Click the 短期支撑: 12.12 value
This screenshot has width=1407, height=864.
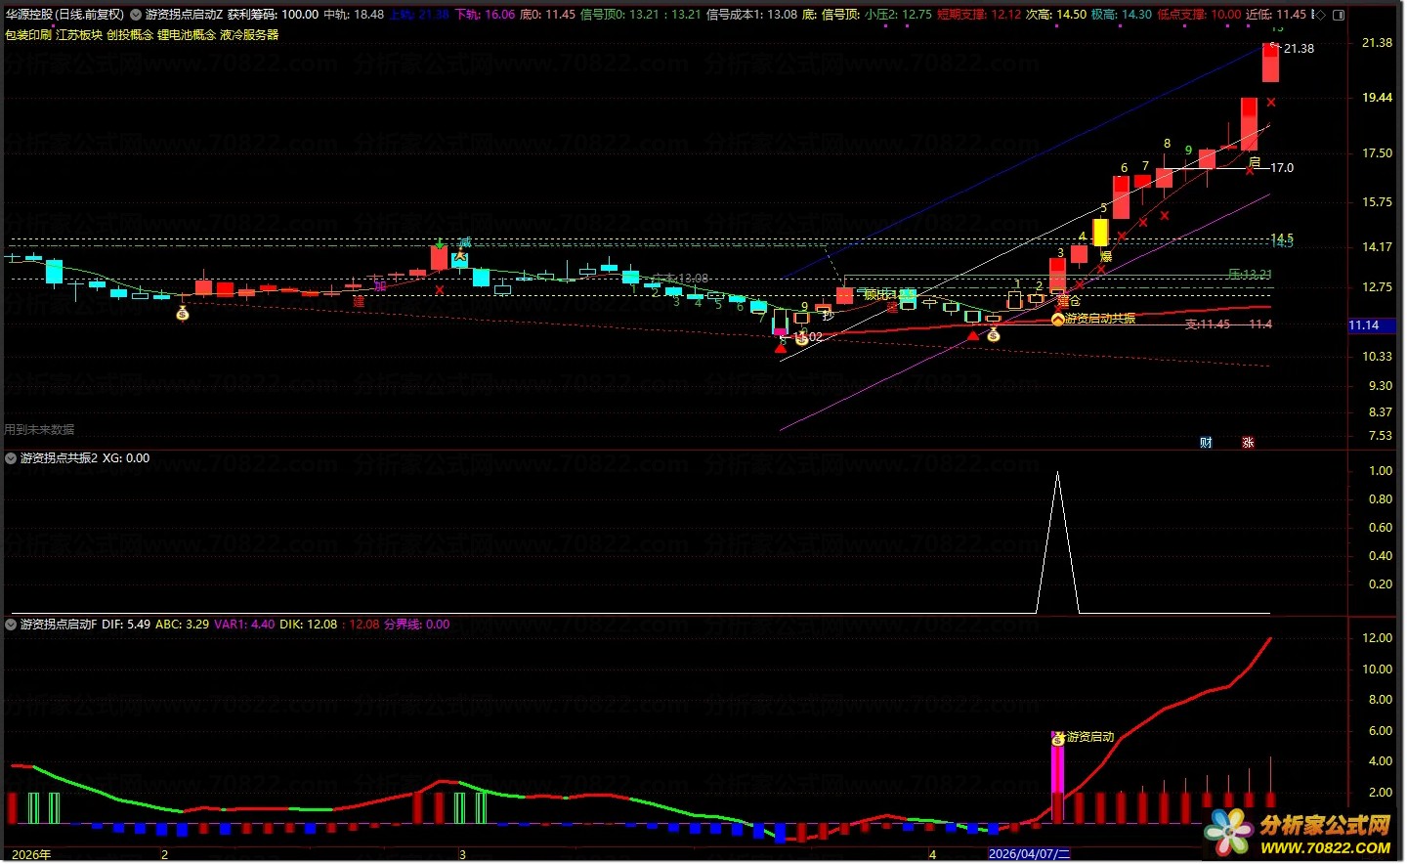[x=980, y=15]
